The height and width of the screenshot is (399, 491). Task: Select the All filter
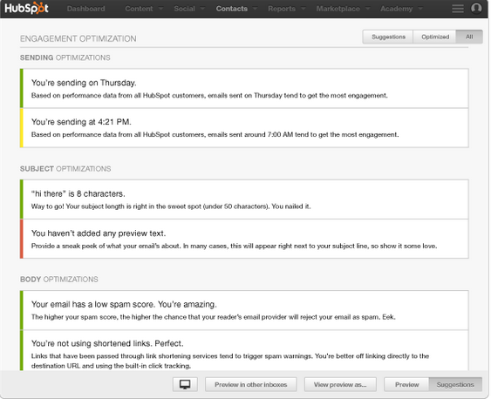click(x=469, y=37)
